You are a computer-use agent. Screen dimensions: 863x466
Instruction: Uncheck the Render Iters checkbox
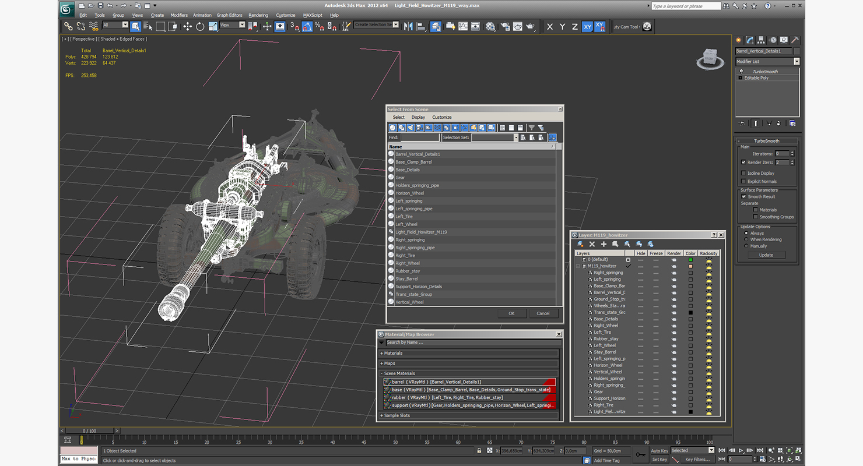tap(743, 163)
